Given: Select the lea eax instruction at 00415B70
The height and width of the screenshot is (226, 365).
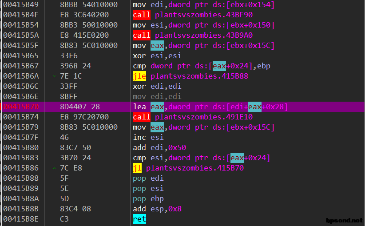Looking at the screenshot, I should click(x=210, y=107).
